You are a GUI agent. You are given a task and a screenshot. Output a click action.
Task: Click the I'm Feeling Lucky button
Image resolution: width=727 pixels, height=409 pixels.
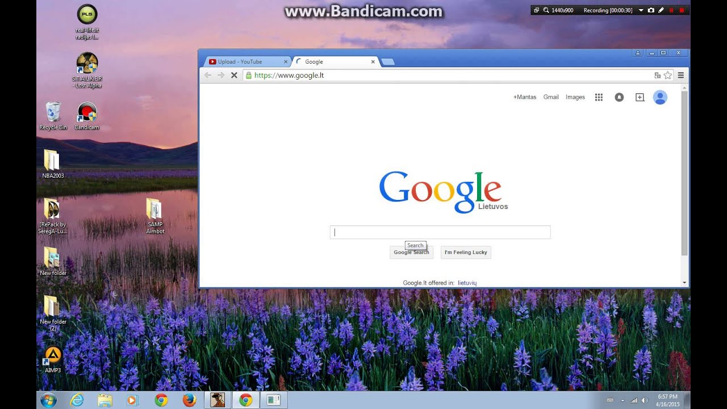466,252
